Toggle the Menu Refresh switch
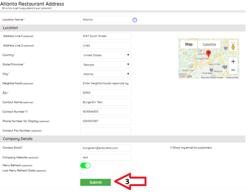249x194 pixels. click(x=86, y=166)
